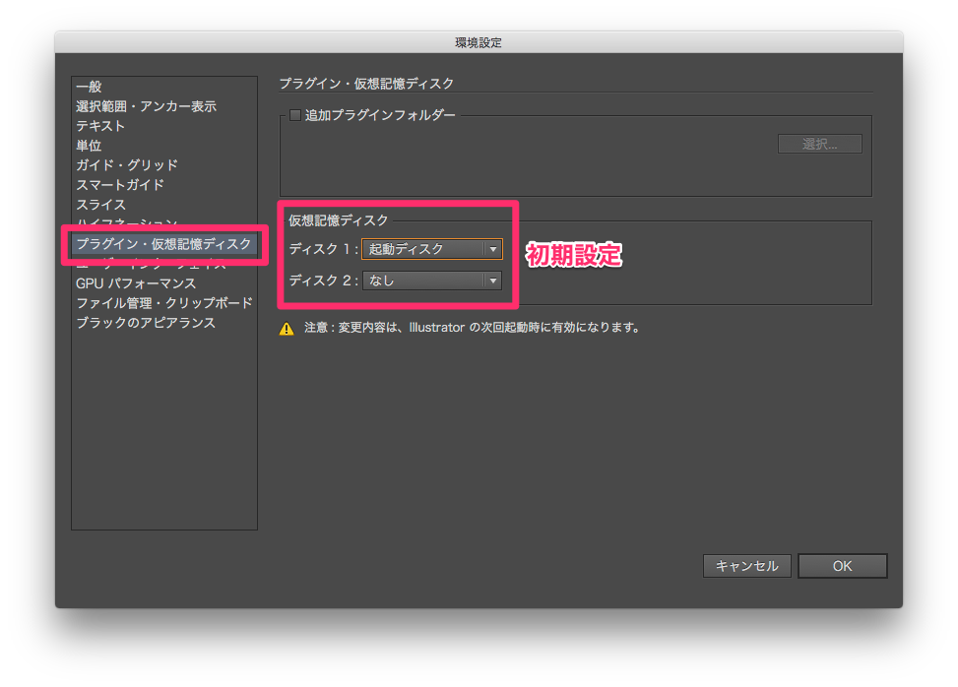958x687 pixels.
Task: Select ファイル管理・クリップボード category
Action: pos(163,303)
